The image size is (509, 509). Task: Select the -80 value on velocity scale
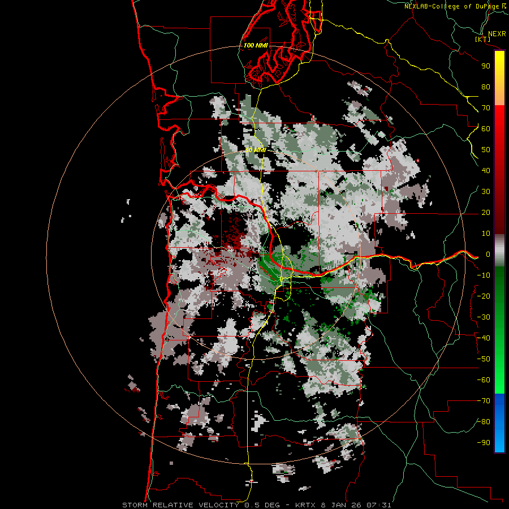click(x=484, y=422)
